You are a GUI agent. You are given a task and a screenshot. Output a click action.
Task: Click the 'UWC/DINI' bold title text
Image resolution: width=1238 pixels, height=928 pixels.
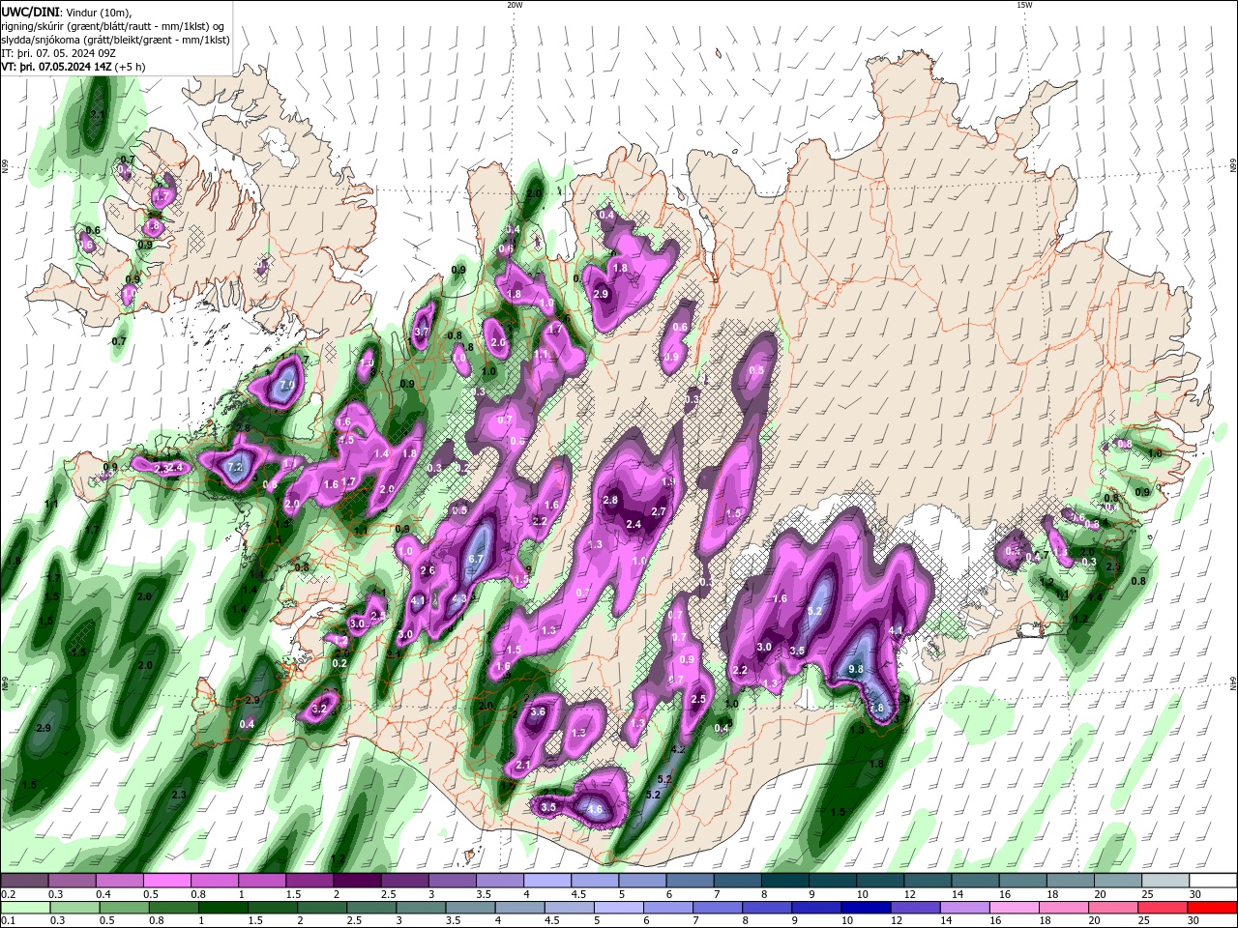[30, 12]
